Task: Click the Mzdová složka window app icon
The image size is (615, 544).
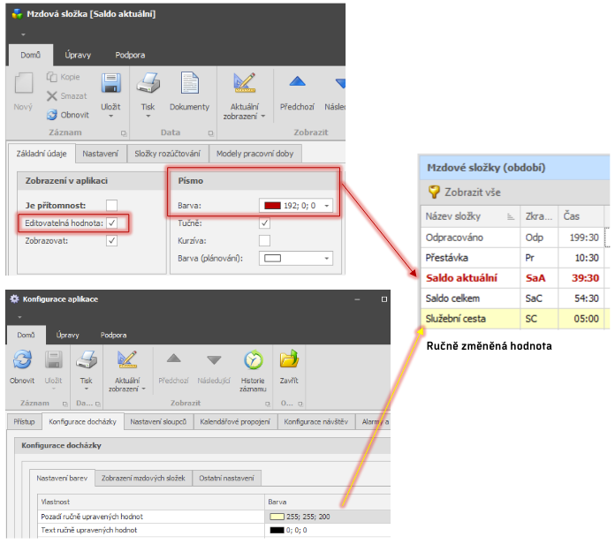Action: click(17, 14)
